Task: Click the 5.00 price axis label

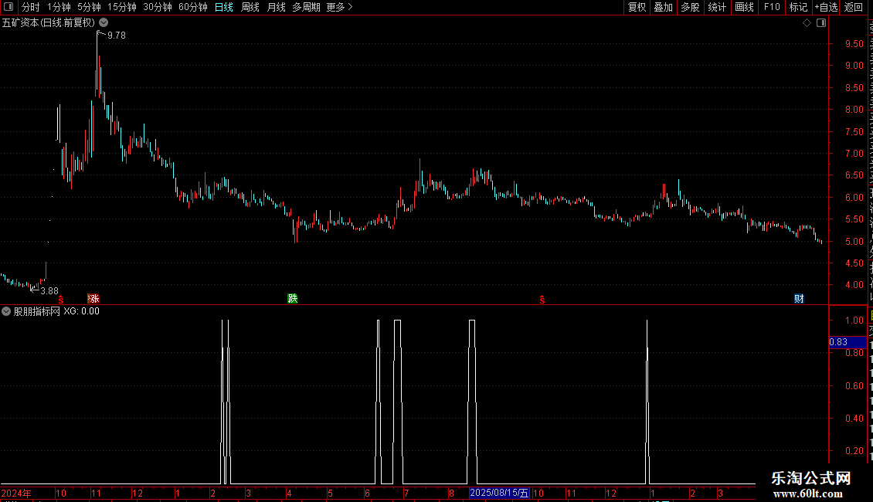Action: pos(854,242)
